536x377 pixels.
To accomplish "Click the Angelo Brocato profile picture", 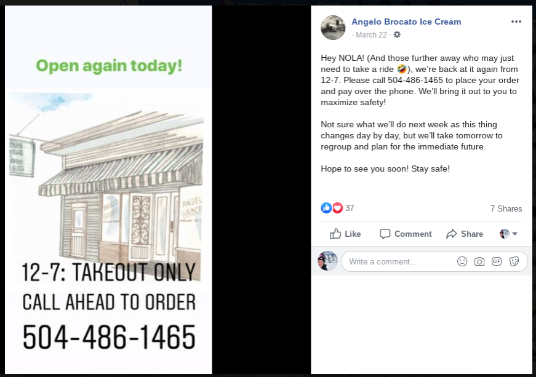I will click(333, 28).
